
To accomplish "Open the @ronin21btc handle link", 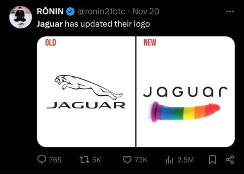I will click(101, 12).
